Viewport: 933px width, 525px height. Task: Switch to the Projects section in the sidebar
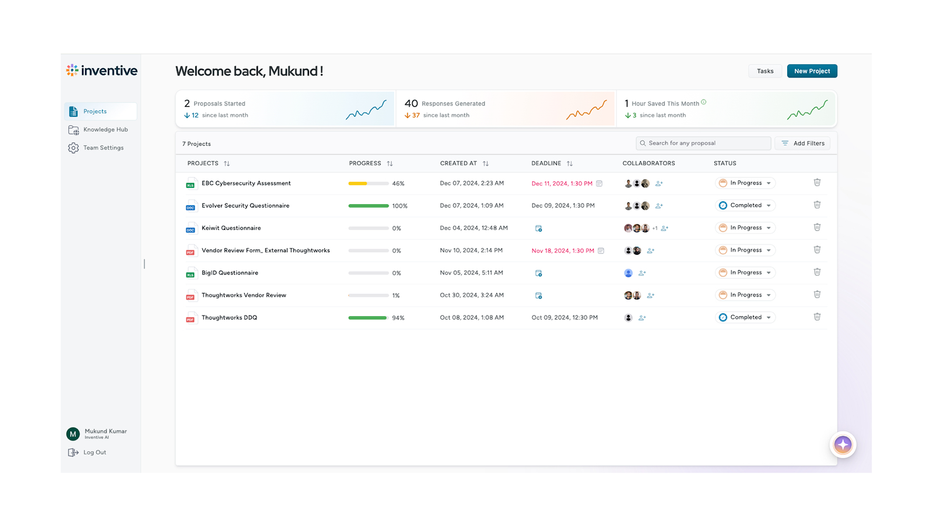95,111
